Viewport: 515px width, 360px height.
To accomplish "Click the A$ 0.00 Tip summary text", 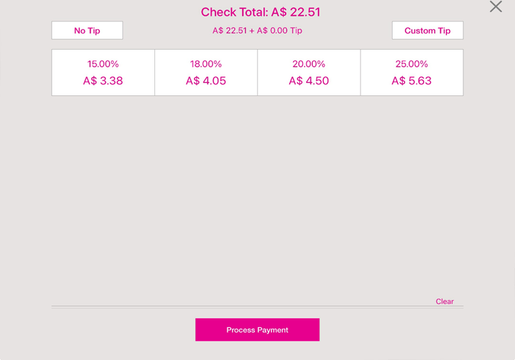I will coord(279,31).
